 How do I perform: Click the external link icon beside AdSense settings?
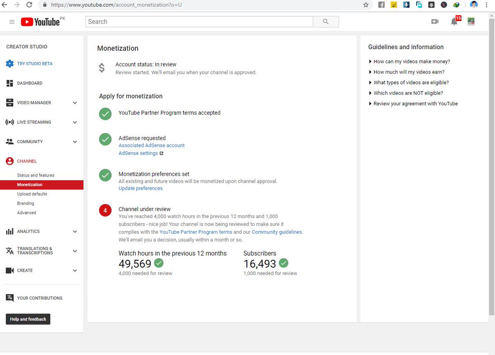click(x=161, y=153)
